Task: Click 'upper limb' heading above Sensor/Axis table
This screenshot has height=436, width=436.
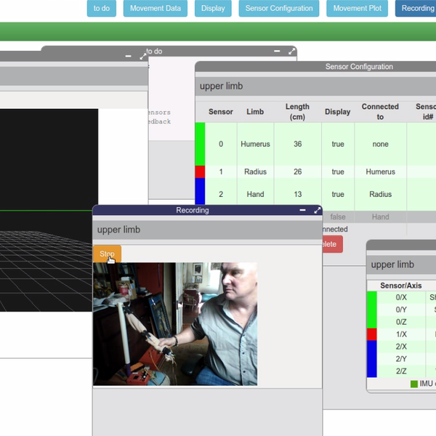Action: [392, 265]
